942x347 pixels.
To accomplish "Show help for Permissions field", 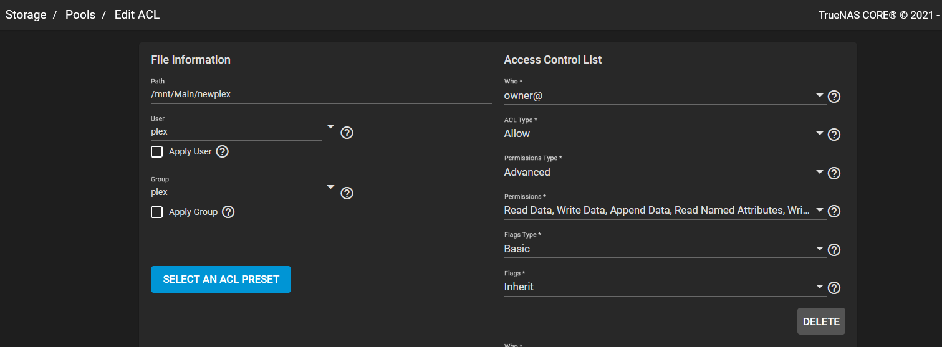I will (834, 211).
